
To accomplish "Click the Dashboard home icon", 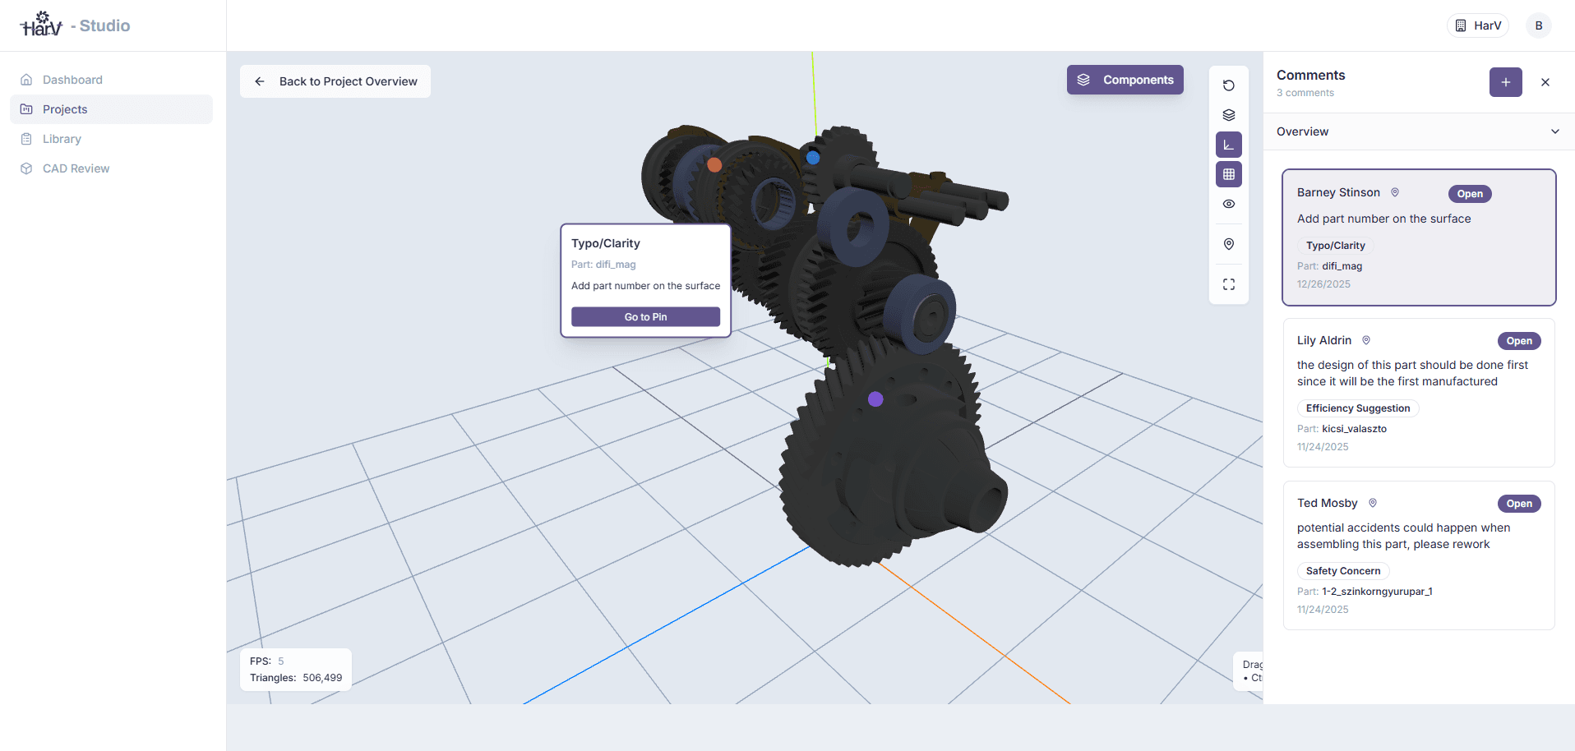I will 26,80.
